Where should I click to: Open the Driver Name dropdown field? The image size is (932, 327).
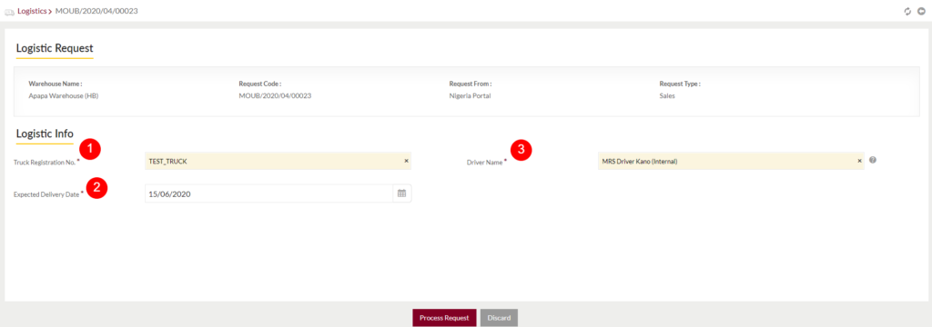[x=731, y=161]
